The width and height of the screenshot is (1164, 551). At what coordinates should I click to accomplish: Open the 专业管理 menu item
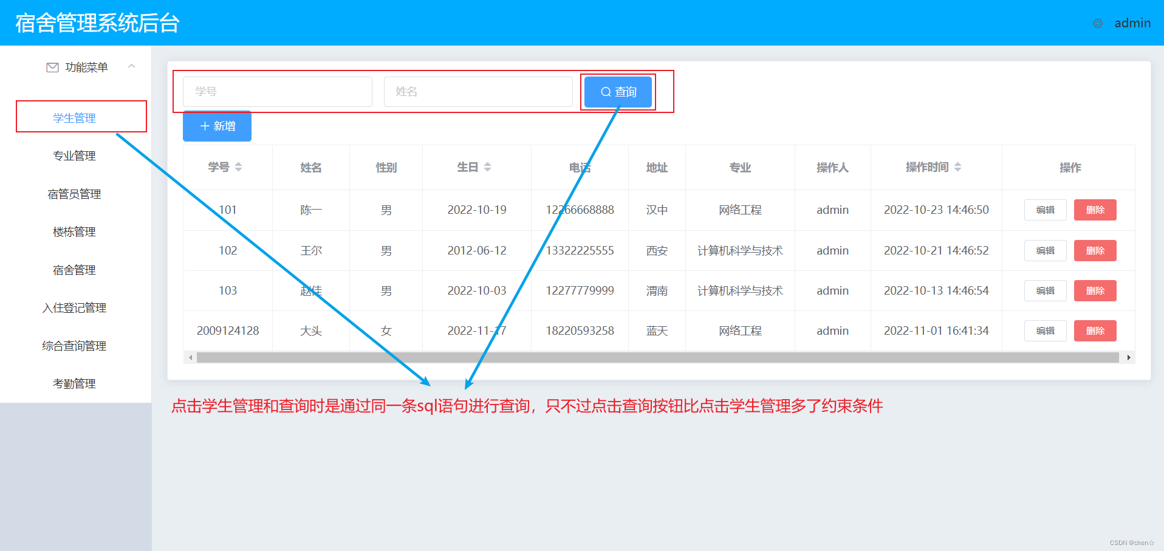pyautogui.click(x=74, y=156)
